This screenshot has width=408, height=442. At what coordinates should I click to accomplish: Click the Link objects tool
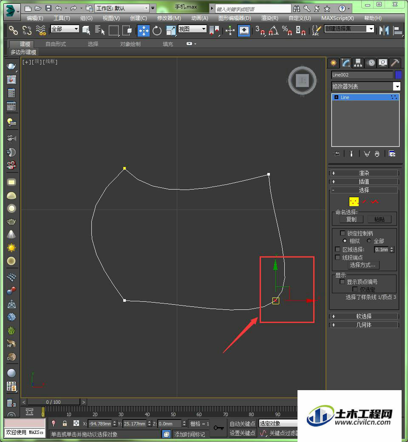13,30
